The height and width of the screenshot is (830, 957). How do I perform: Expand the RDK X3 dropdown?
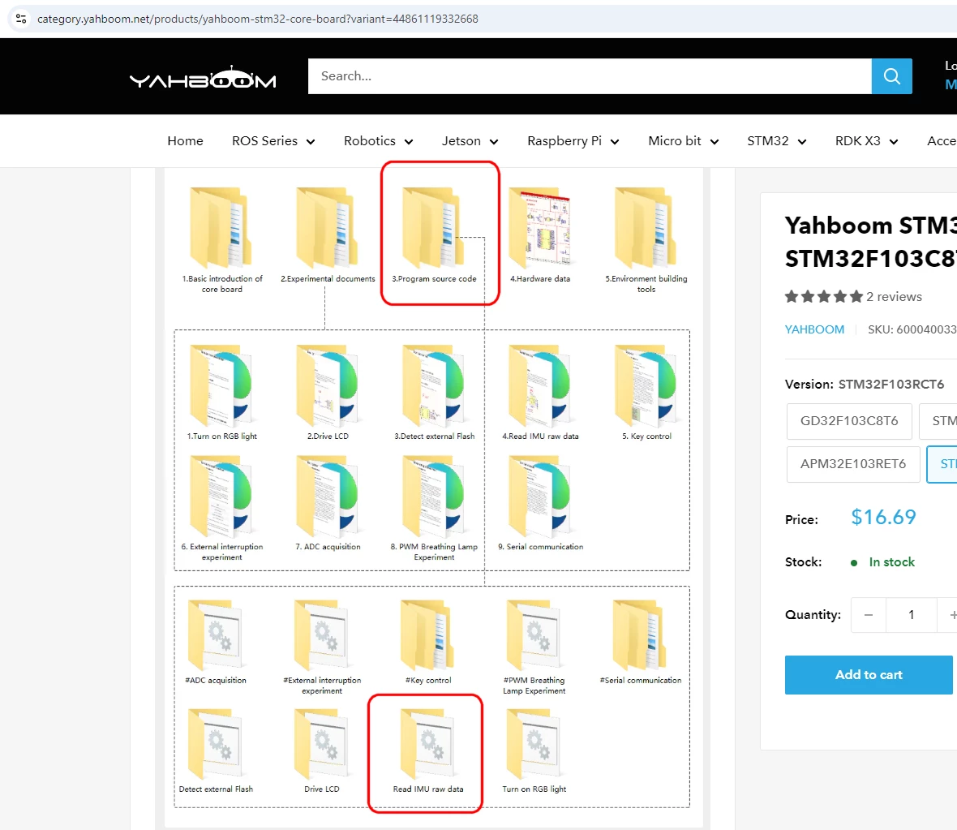pos(867,141)
